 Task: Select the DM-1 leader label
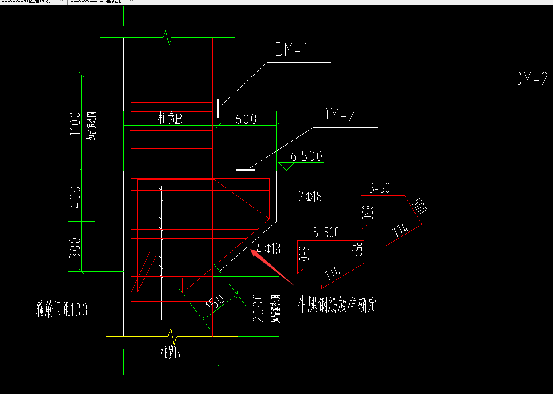coord(291,50)
